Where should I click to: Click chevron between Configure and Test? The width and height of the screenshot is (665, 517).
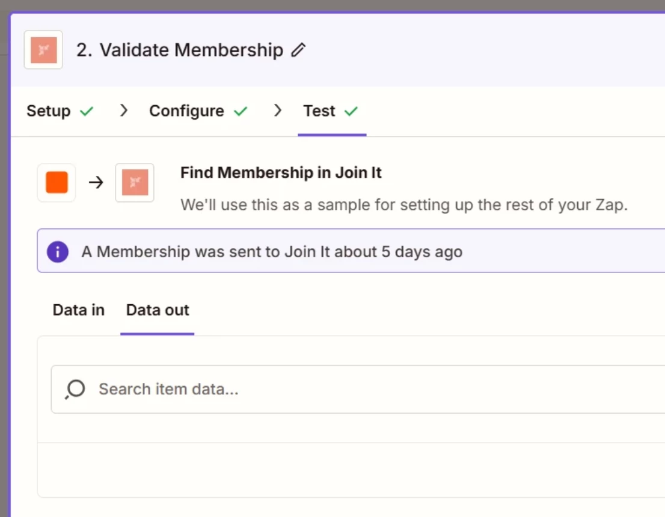pyautogui.click(x=278, y=111)
